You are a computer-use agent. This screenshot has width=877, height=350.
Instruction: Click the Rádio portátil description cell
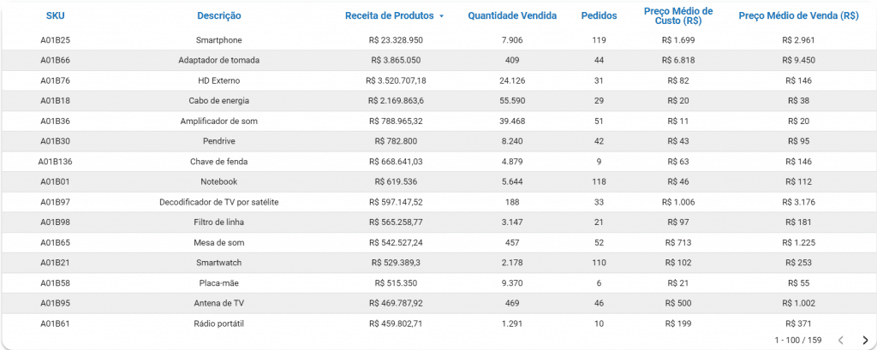pos(219,323)
